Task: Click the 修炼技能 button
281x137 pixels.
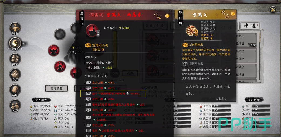Action: [56, 88]
